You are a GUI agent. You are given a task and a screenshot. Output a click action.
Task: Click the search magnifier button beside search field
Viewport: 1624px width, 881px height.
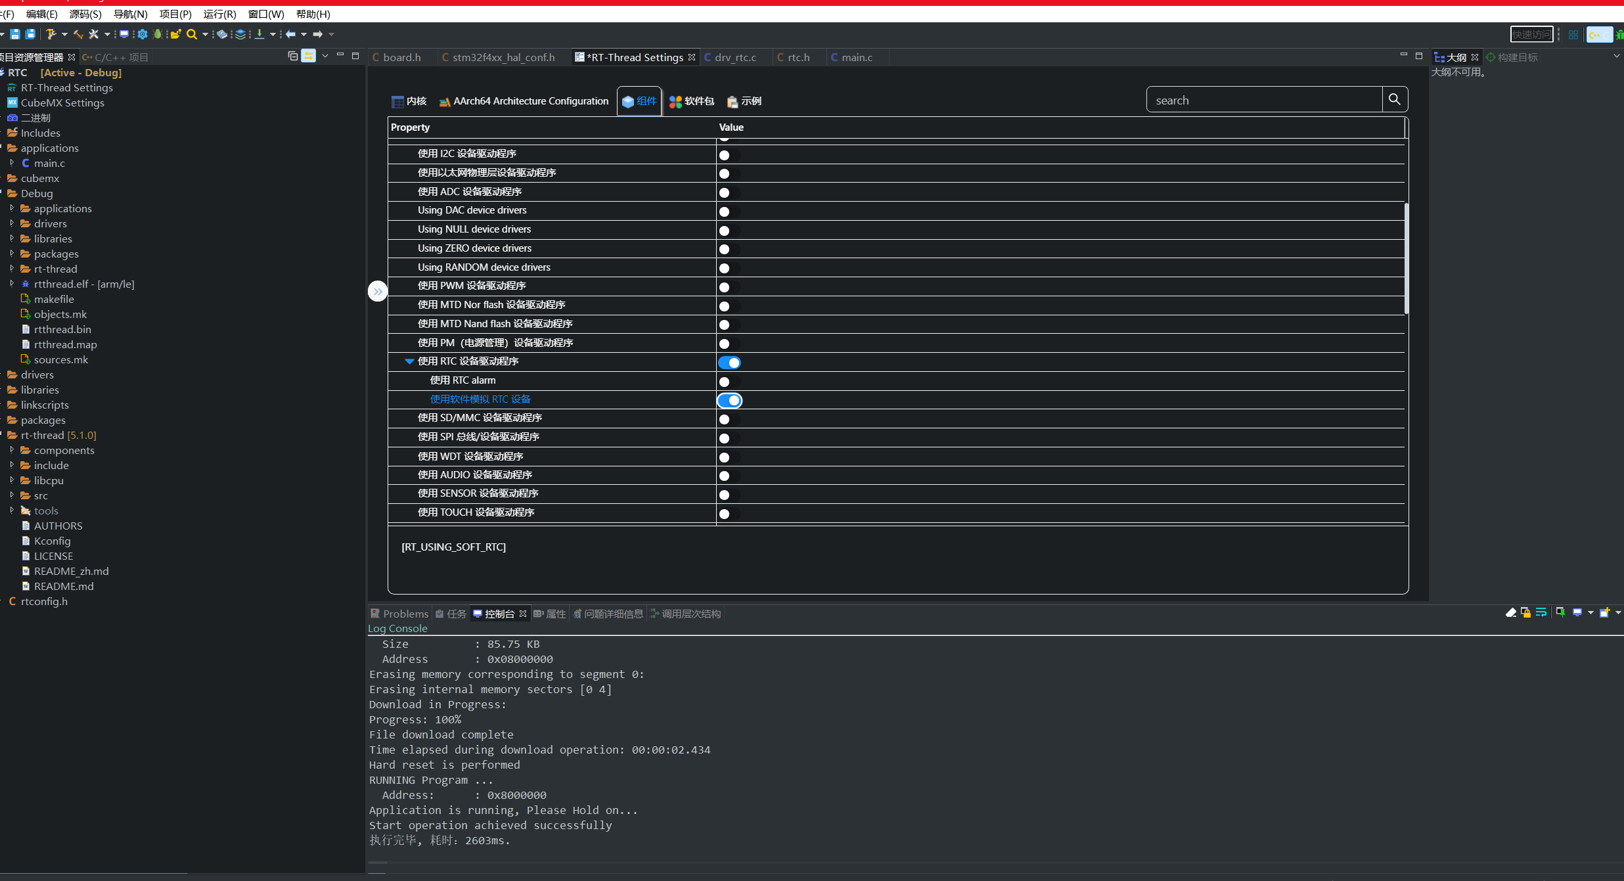click(1394, 100)
